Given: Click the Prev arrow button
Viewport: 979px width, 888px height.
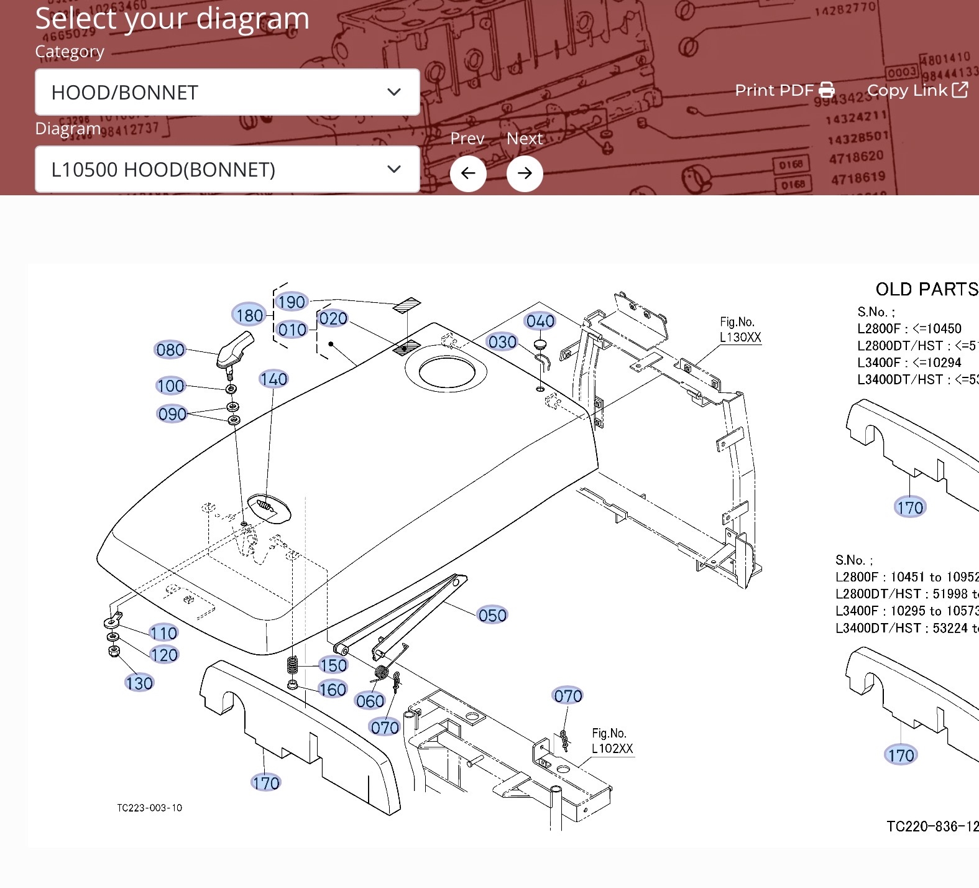Looking at the screenshot, I should (x=468, y=173).
